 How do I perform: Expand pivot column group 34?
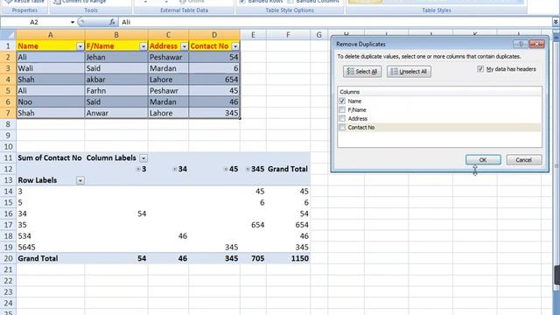coord(175,169)
